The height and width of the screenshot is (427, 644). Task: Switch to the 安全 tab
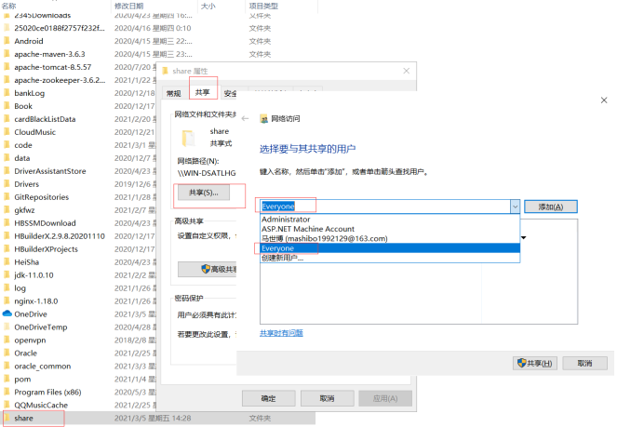(x=230, y=94)
